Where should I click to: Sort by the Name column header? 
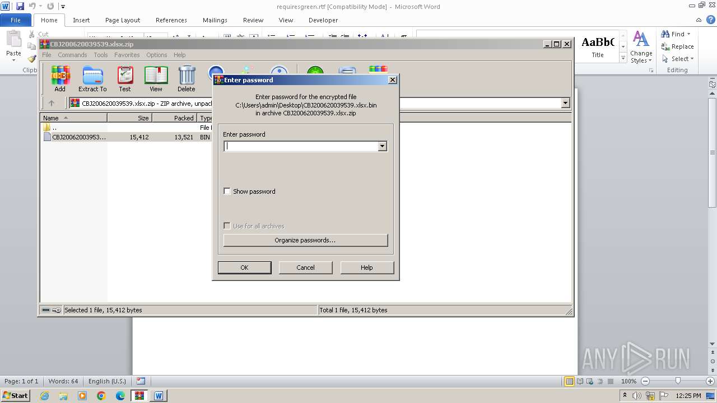click(x=74, y=118)
